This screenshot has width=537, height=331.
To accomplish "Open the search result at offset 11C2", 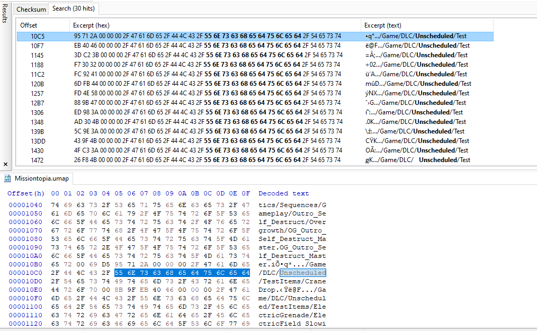I will click(38, 74).
